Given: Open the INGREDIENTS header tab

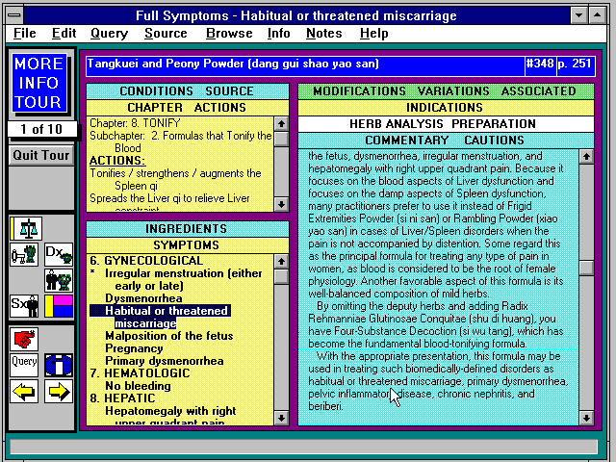Looking at the screenshot, I should 187,229.
